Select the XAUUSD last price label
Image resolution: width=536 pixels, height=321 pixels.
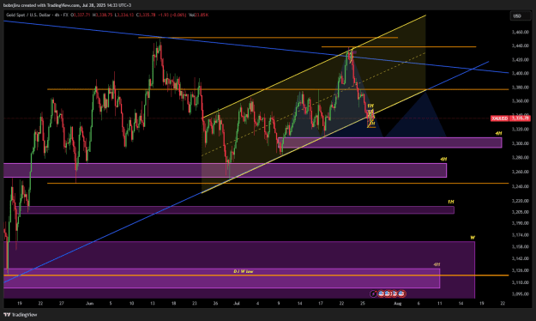pos(510,118)
